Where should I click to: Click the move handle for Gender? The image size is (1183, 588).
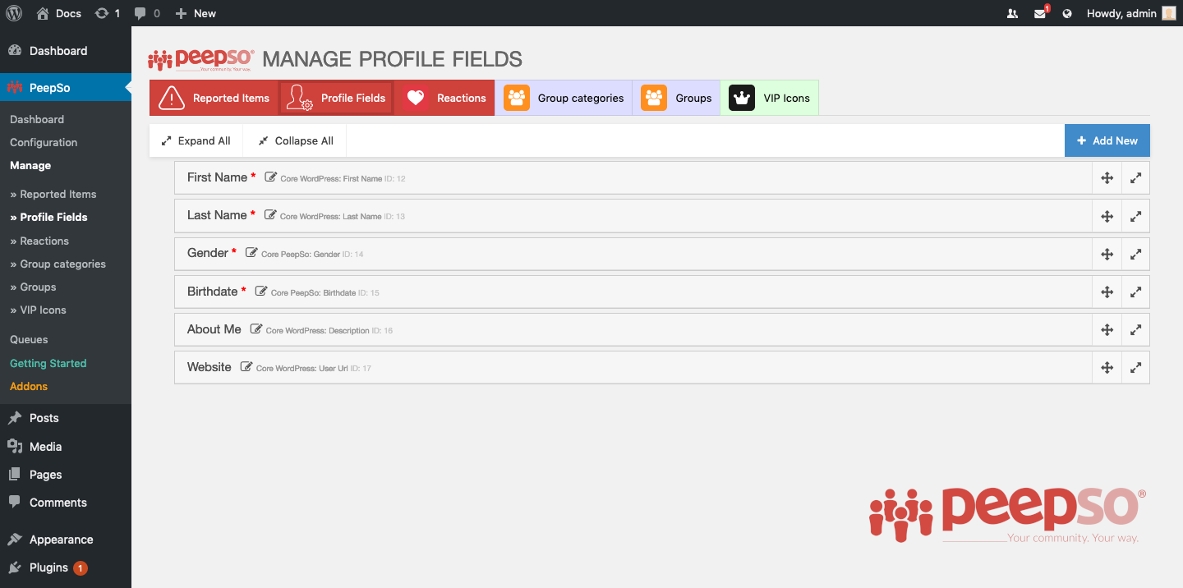(x=1107, y=254)
